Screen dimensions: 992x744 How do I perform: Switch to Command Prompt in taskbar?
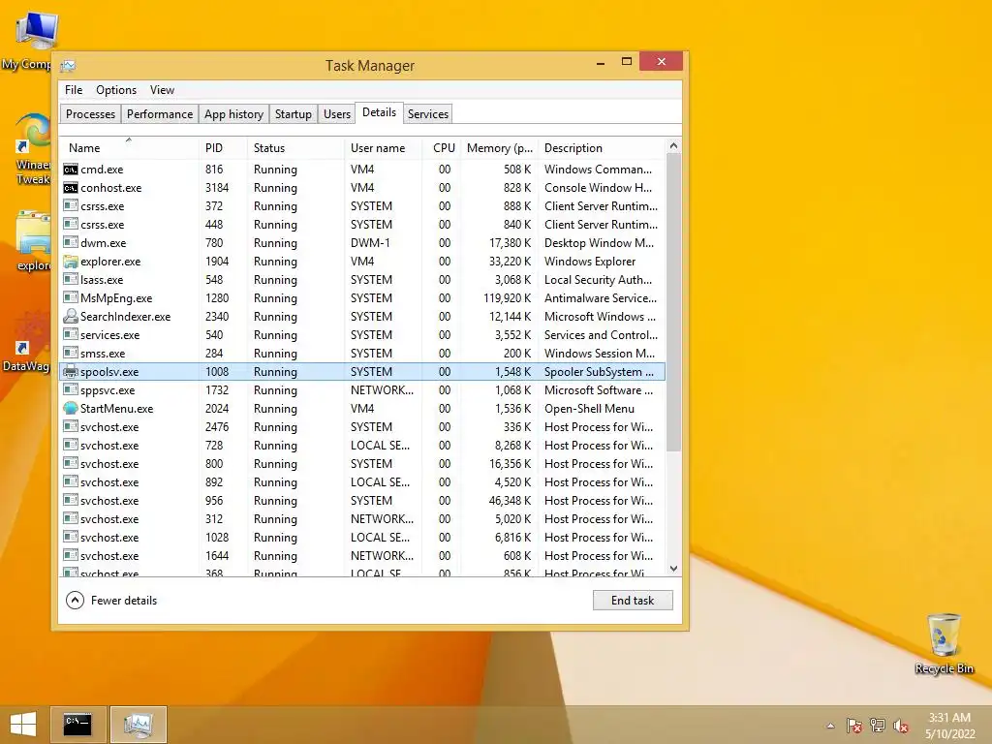(x=77, y=725)
